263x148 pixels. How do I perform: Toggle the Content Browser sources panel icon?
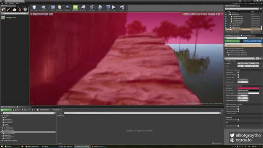(x=2, y=113)
